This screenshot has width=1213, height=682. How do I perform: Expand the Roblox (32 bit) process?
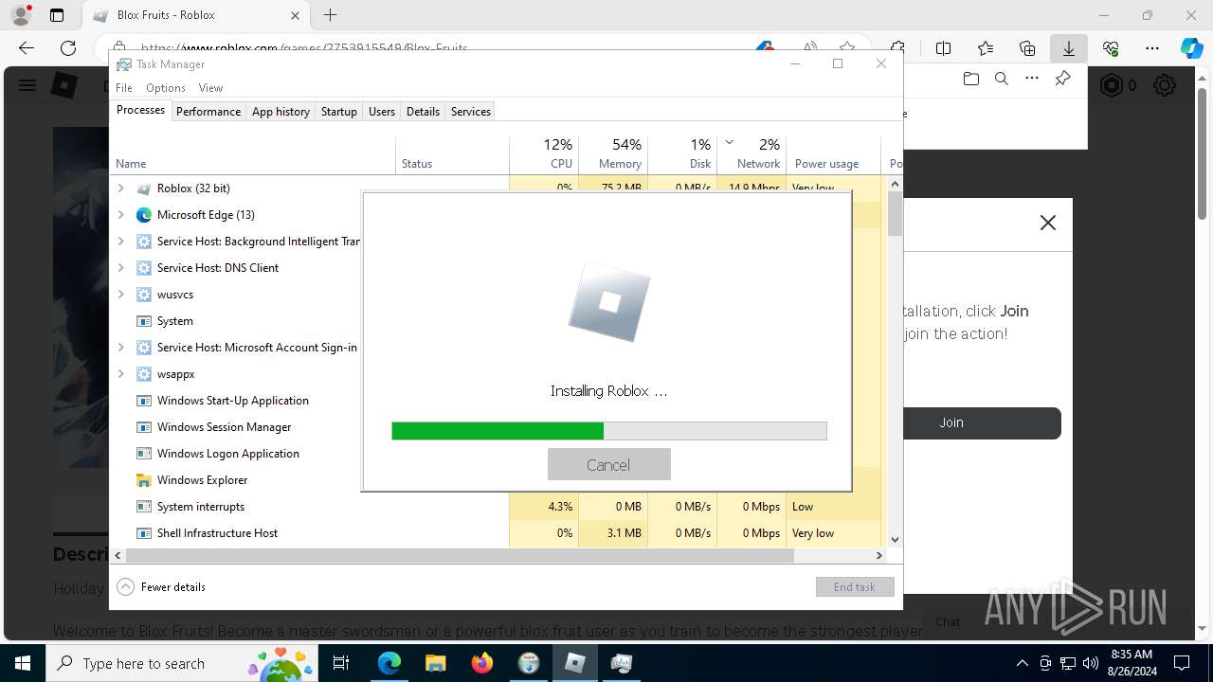pyautogui.click(x=120, y=188)
